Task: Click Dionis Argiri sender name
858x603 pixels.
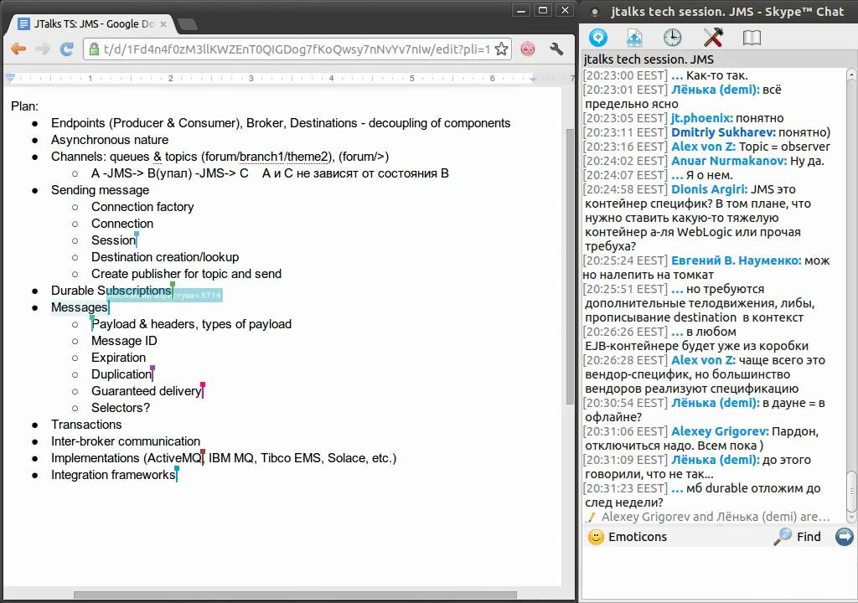Action: [709, 188]
